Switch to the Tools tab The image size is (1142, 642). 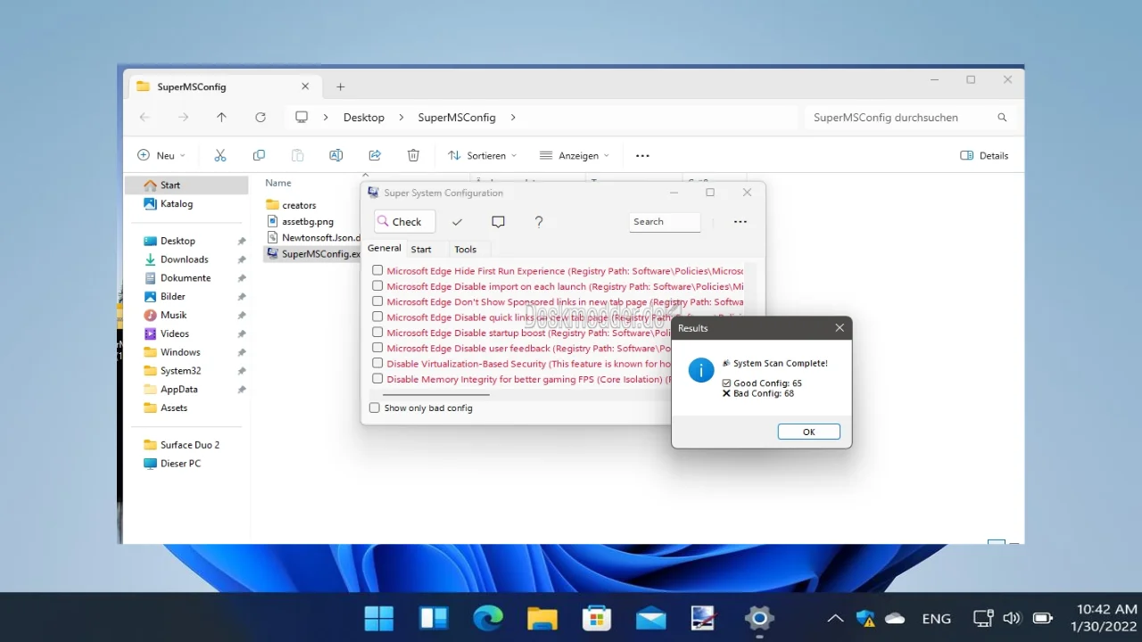click(x=465, y=250)
